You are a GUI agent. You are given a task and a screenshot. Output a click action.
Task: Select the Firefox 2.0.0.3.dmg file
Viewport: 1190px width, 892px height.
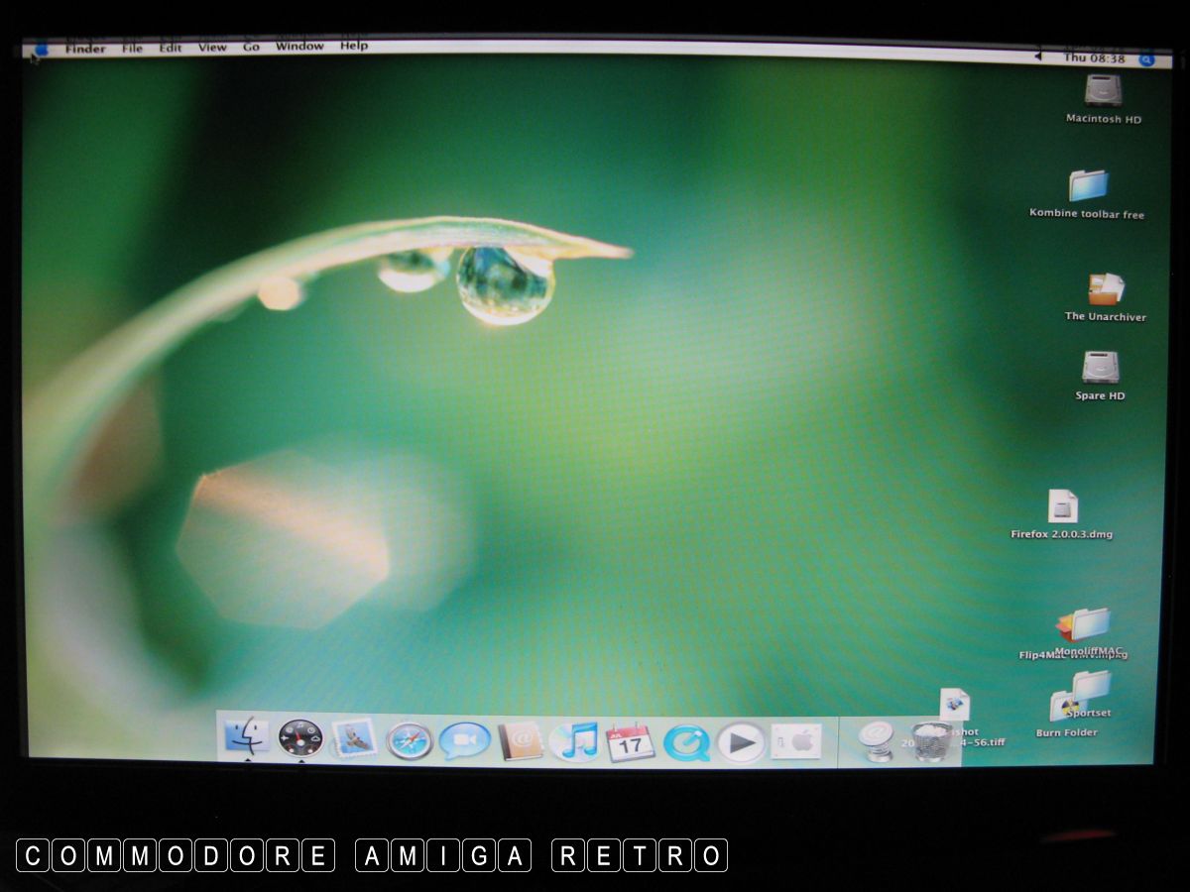[1062, 507]
